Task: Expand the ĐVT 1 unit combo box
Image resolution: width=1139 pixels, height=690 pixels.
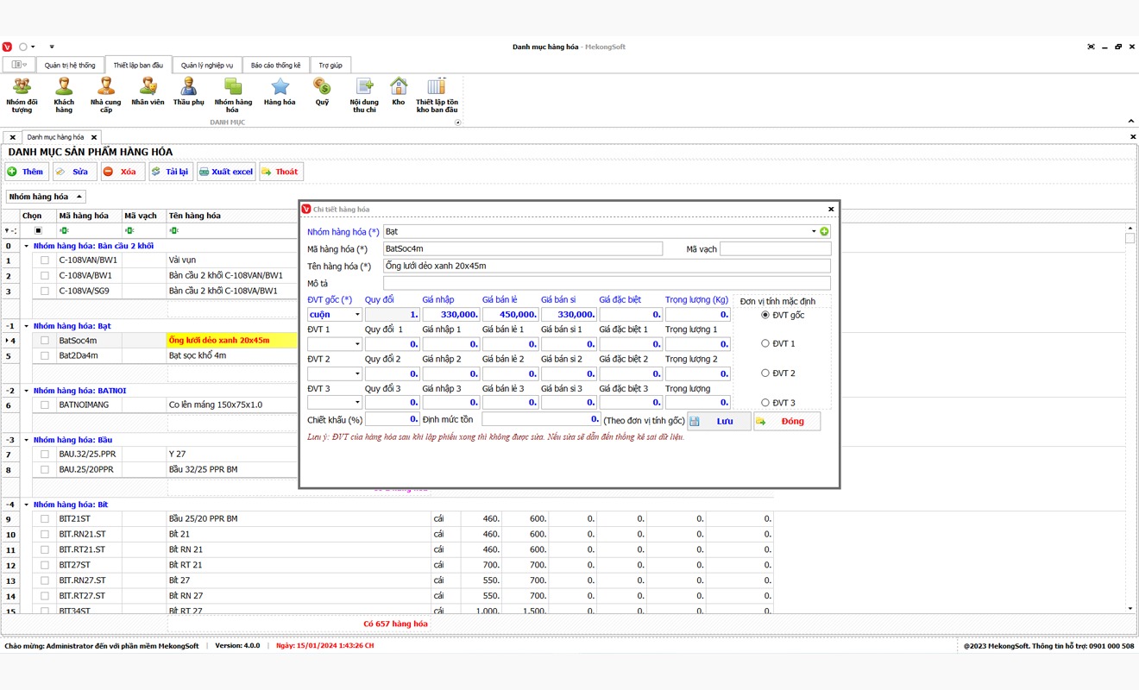Action: [x=356, y=344]
